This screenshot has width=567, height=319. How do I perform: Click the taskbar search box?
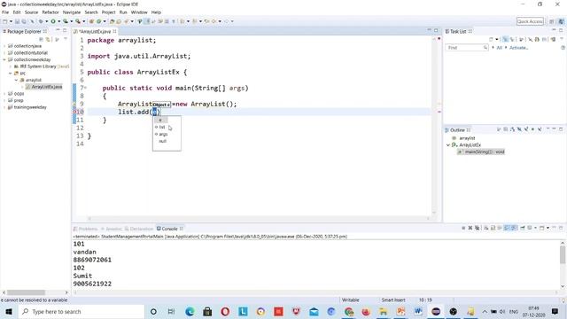click(x=82, y=311)
